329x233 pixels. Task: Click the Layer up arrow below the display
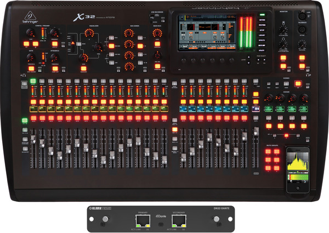248,57
